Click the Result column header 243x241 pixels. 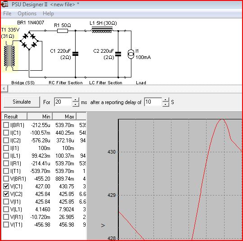pos(14,117)
